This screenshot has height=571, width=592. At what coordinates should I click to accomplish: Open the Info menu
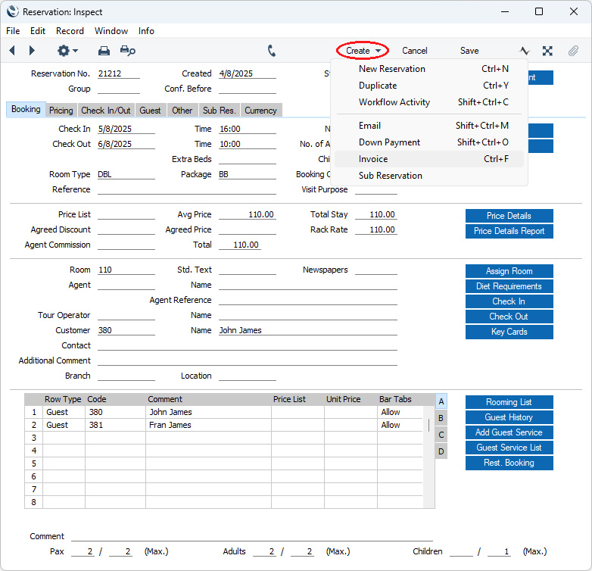click(146, 31)
